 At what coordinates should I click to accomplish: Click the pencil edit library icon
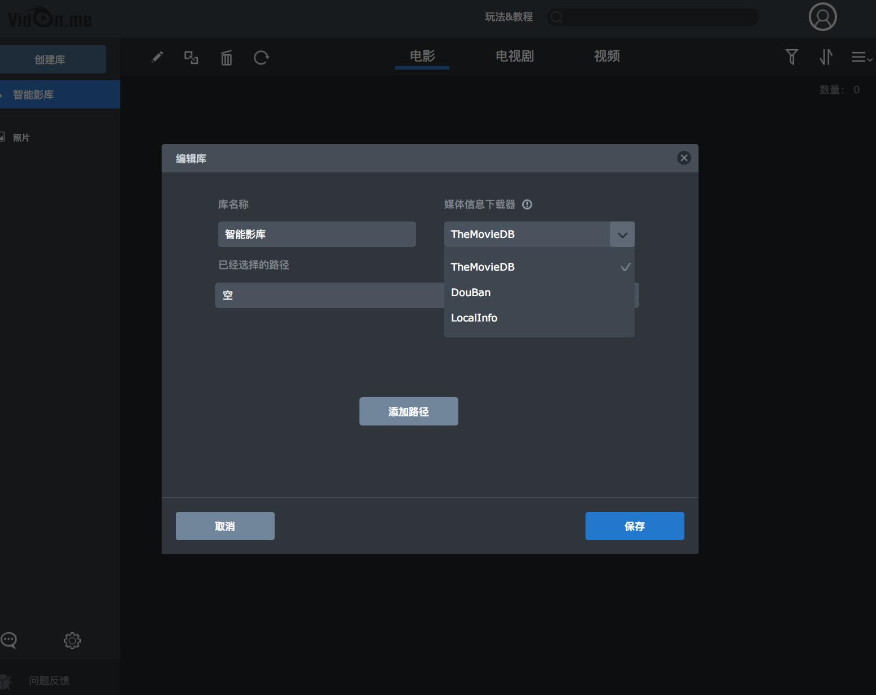(x=157, y=57)
